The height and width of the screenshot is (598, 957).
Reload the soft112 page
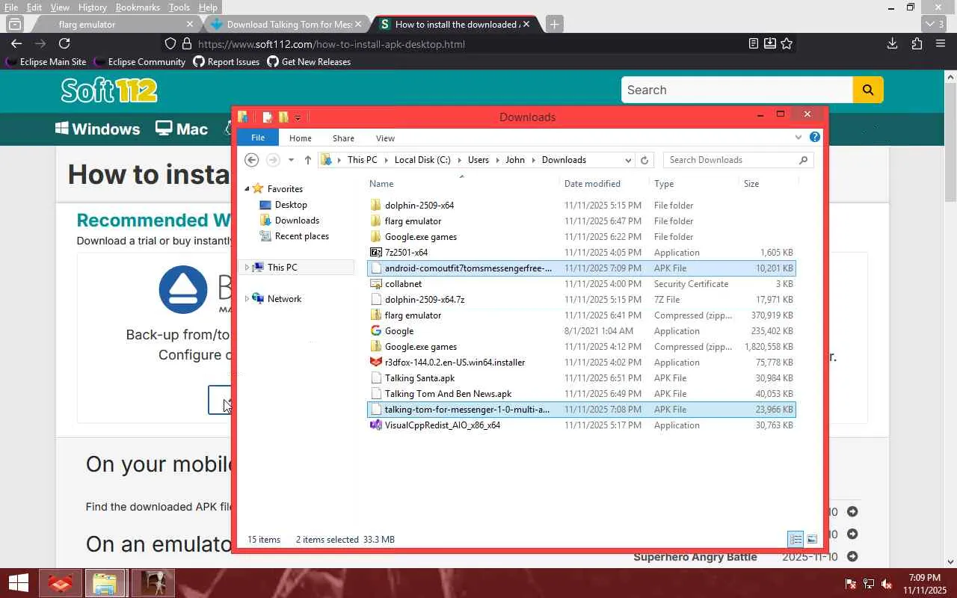pyautogui.click(x=64, y=44)
